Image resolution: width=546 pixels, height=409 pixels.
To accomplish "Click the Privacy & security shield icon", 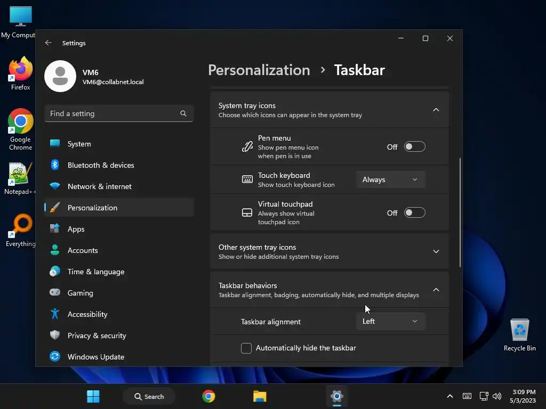I will tap(55, 336).
